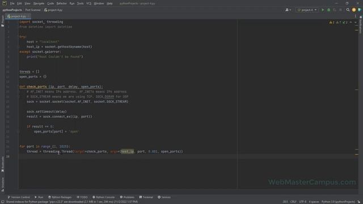Open the project-4 run configuration dropdown
The width and height of the screenshot is (363, 204).
pyautogui.click(x=307, y=10)
